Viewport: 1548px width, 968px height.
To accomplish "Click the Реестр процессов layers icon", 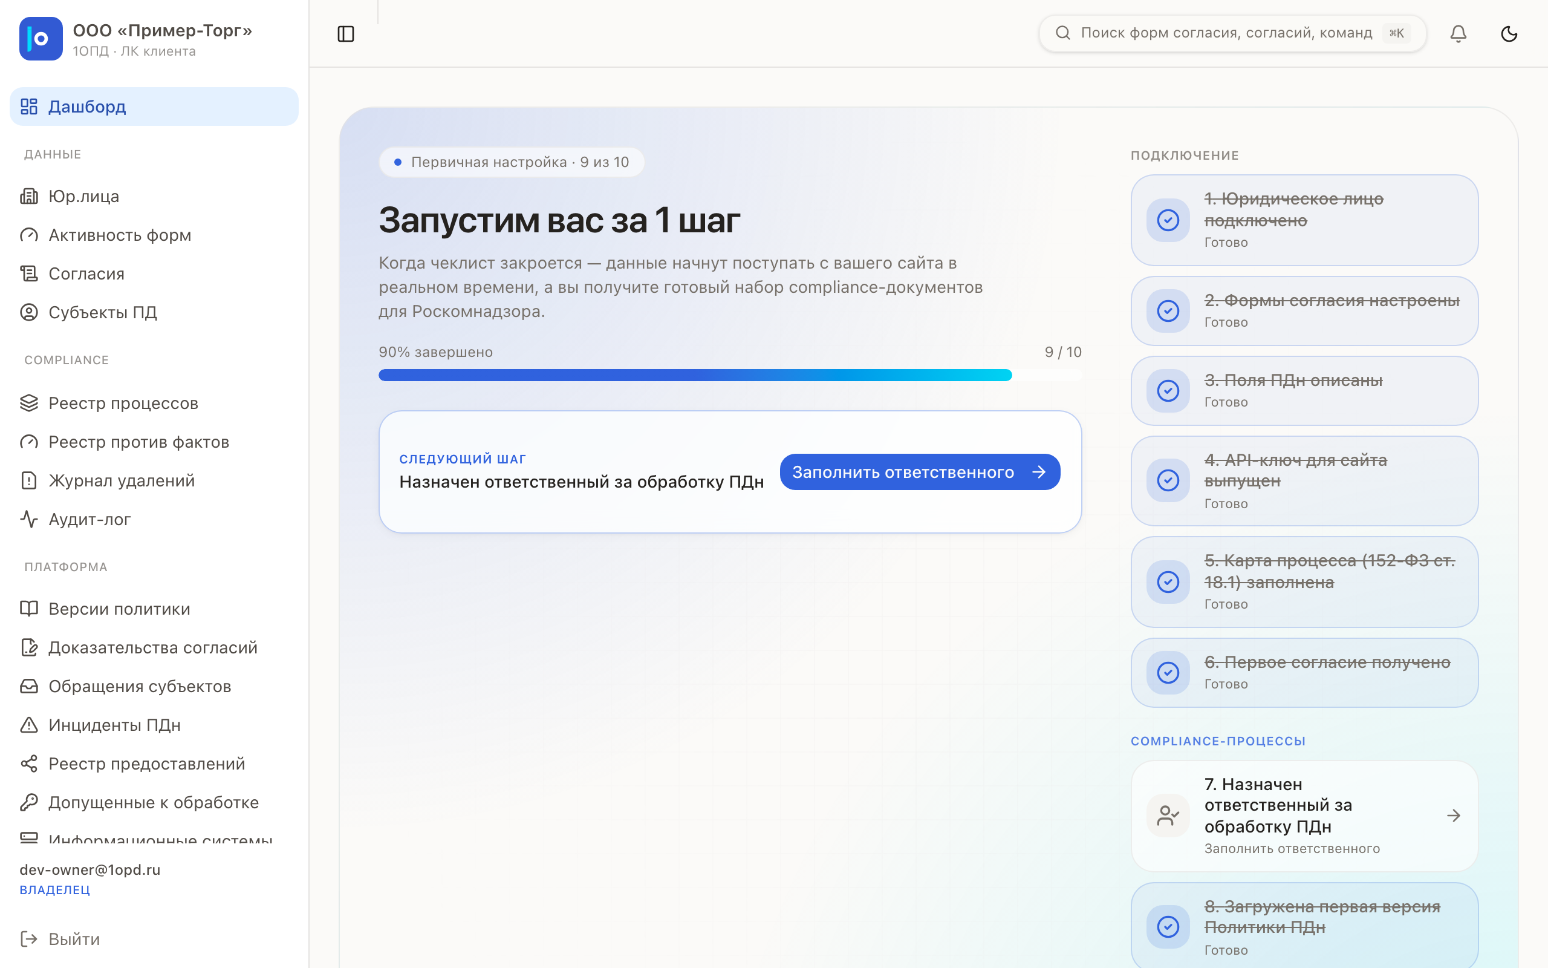I will [x=29, y=403].
